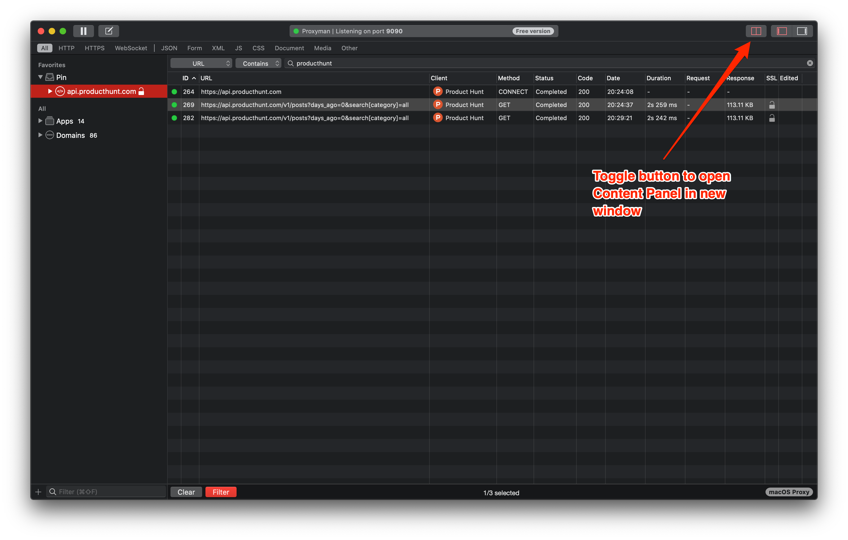Click the search magnifier icon beside producthunt
The height and width of the screenshot is (540, 848).
click(x=290, y=63)
